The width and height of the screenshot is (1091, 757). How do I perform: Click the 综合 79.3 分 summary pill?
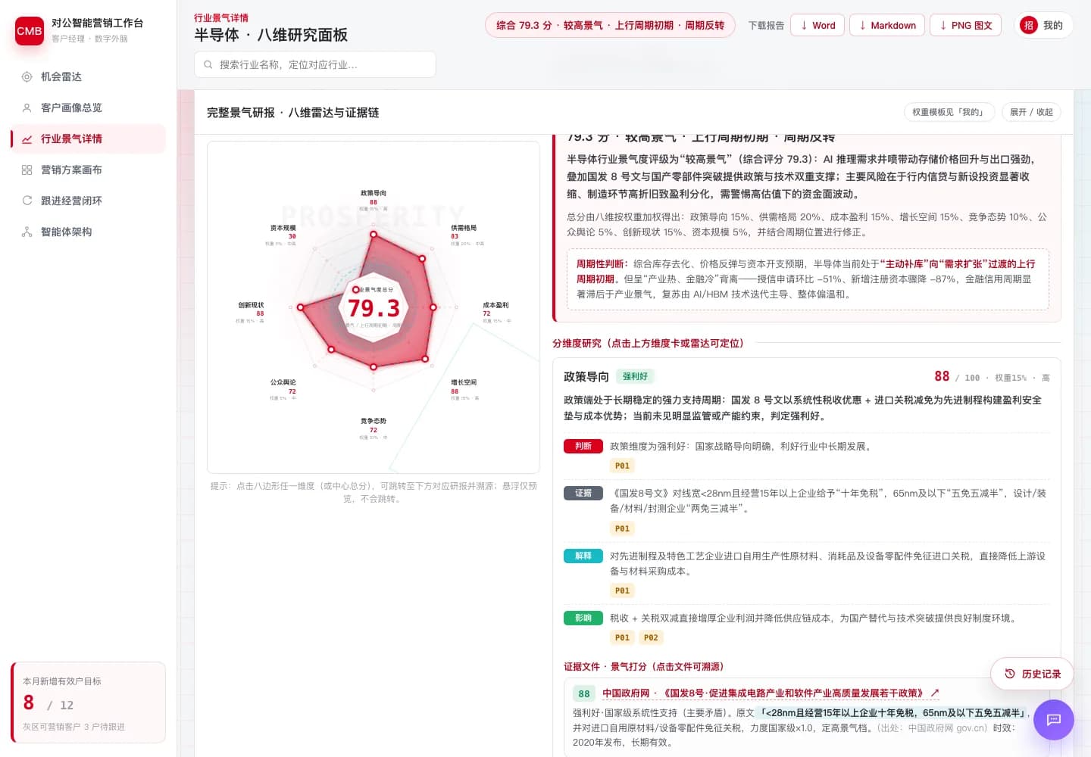point(610,25)
